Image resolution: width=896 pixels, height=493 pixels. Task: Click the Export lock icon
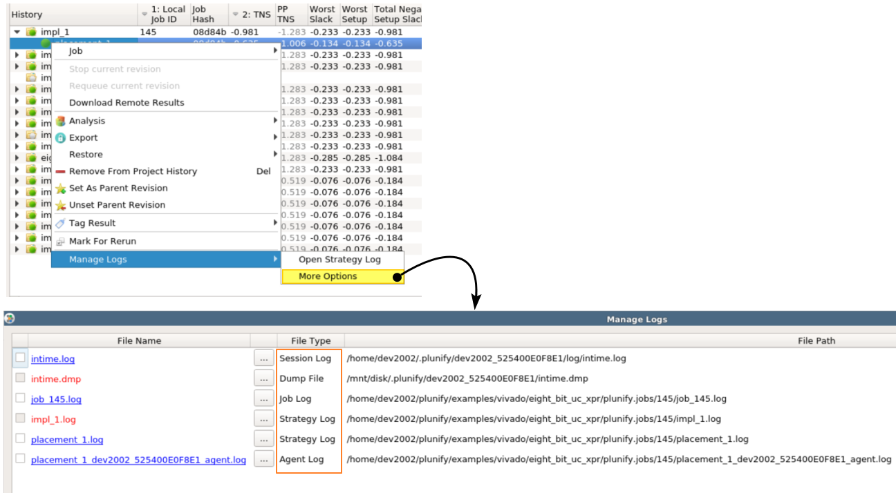tap(59, 137)
